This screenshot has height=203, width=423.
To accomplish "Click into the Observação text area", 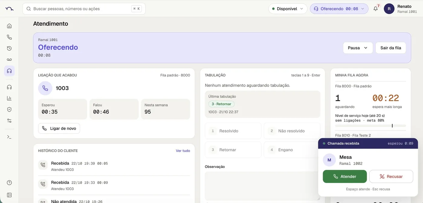I will 263,186.
